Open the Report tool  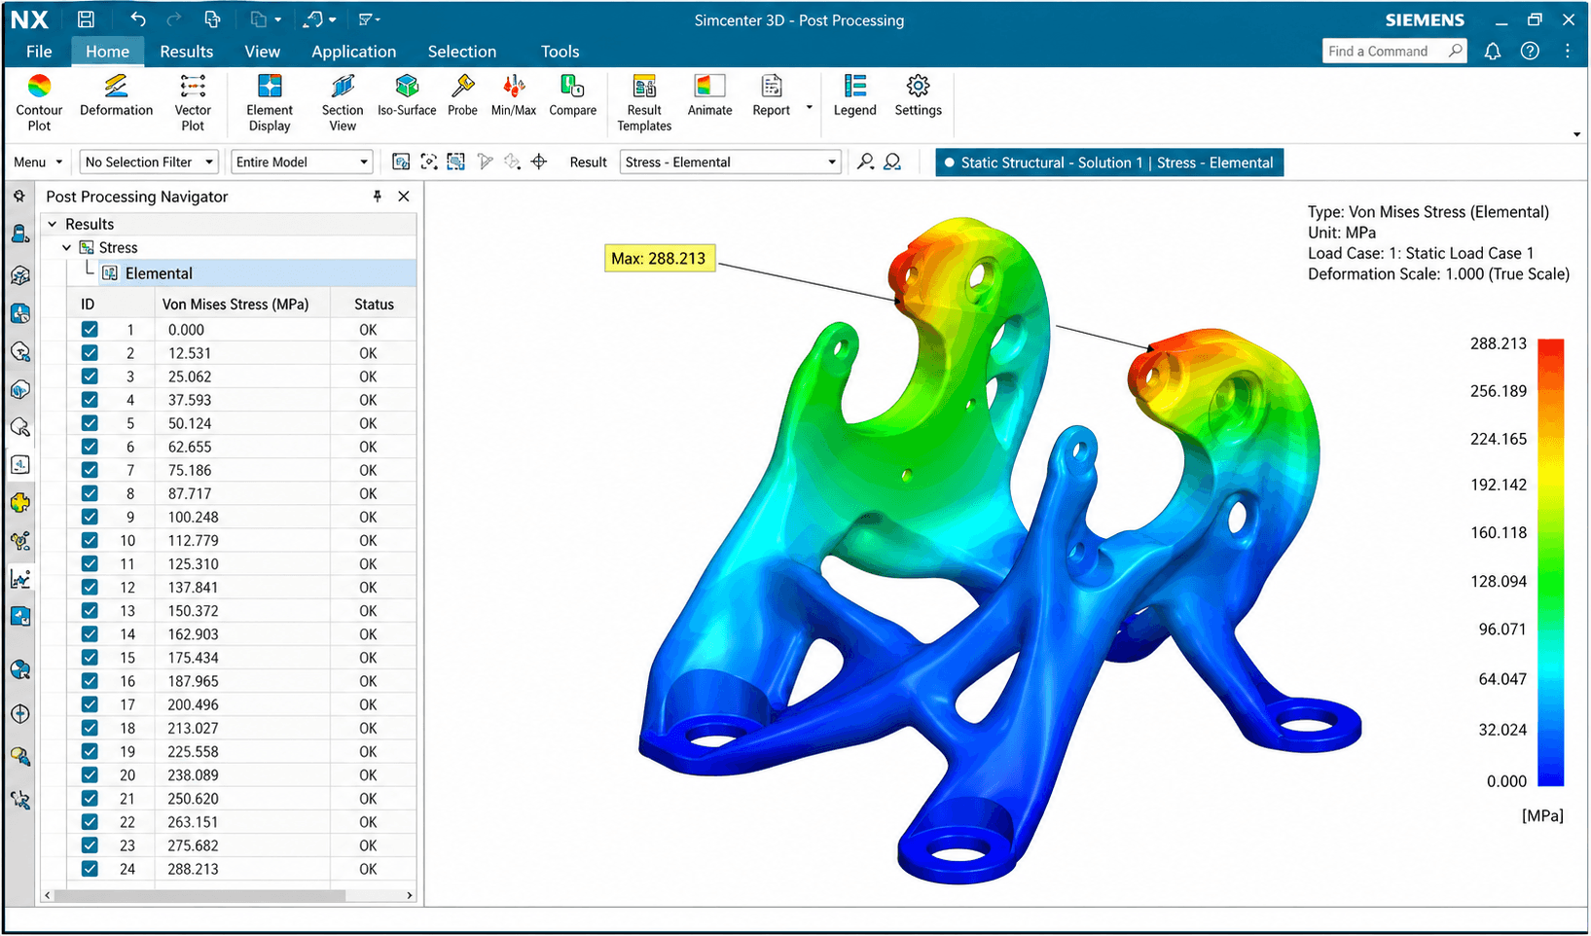click(x=771, y=95)
